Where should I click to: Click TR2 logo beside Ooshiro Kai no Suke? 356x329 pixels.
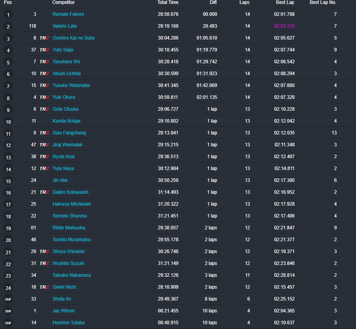44,38
